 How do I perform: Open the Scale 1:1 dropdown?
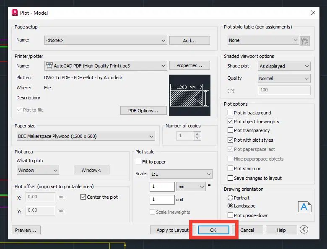181,174
